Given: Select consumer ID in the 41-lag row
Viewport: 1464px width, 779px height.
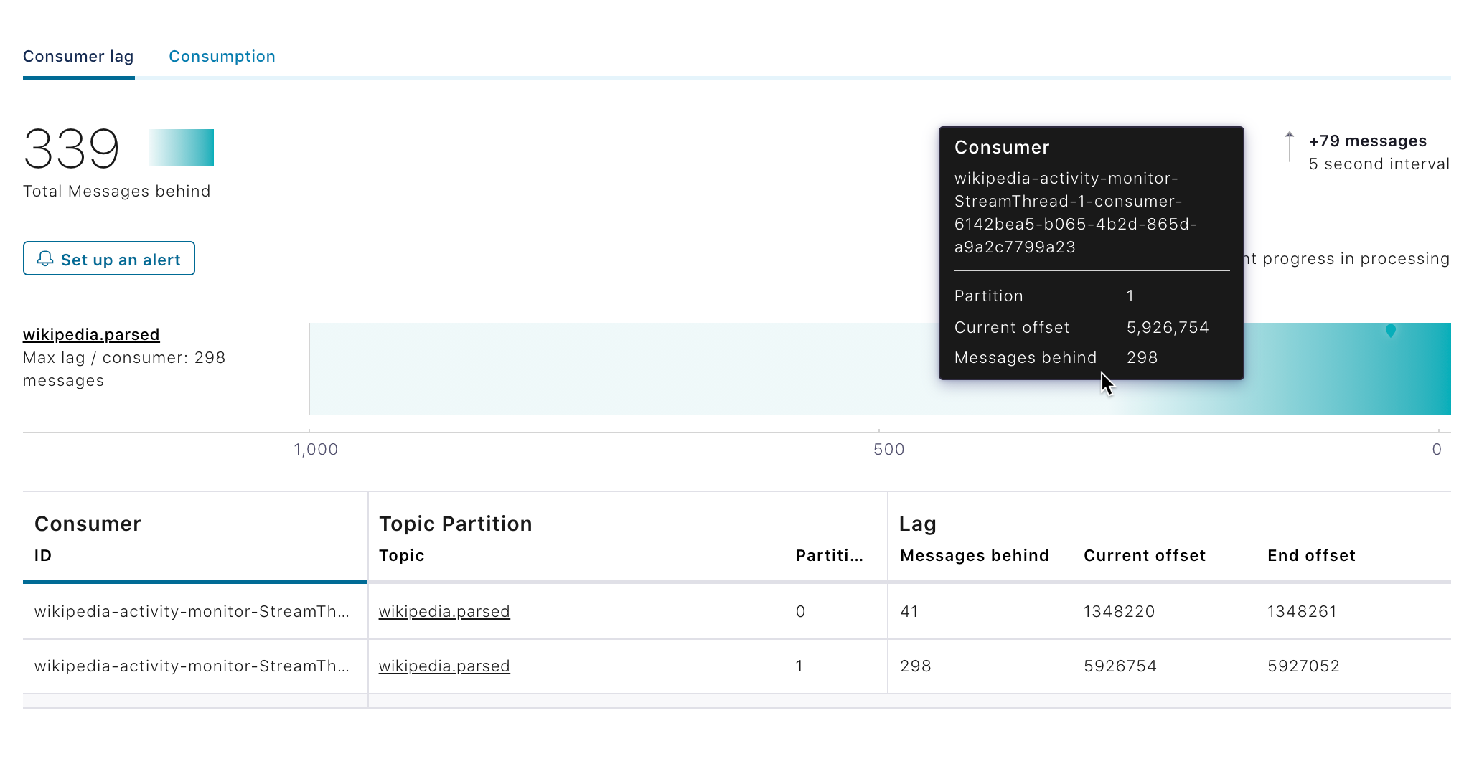Looking at the screenshot, I should [192, 611].
